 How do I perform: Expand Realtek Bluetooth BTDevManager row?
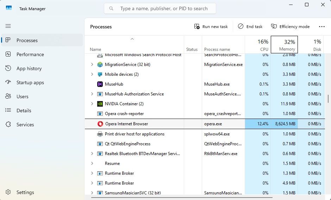(x=92, y=154)
